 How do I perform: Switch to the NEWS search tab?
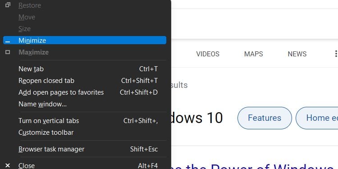(297, 54)
